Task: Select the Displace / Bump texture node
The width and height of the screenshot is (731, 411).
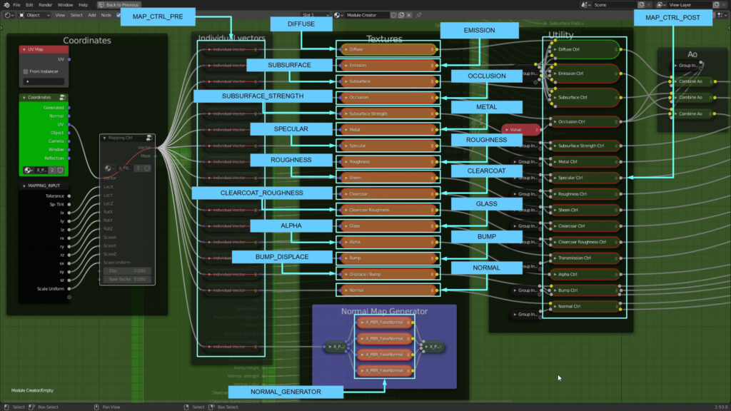Action: 388,274
